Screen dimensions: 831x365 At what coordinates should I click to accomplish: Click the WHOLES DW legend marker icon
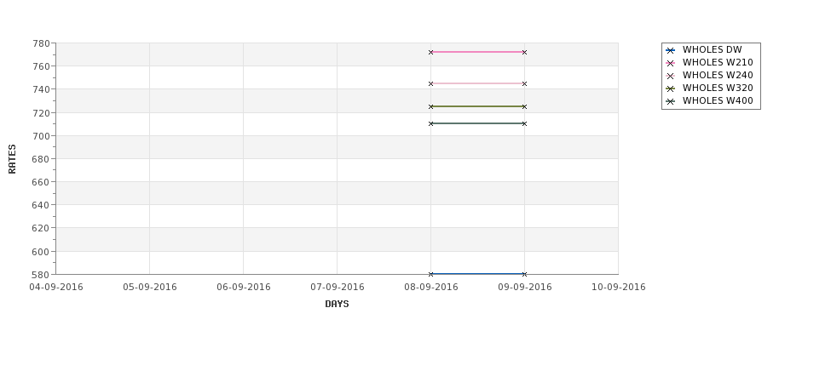tap(671, 50)
